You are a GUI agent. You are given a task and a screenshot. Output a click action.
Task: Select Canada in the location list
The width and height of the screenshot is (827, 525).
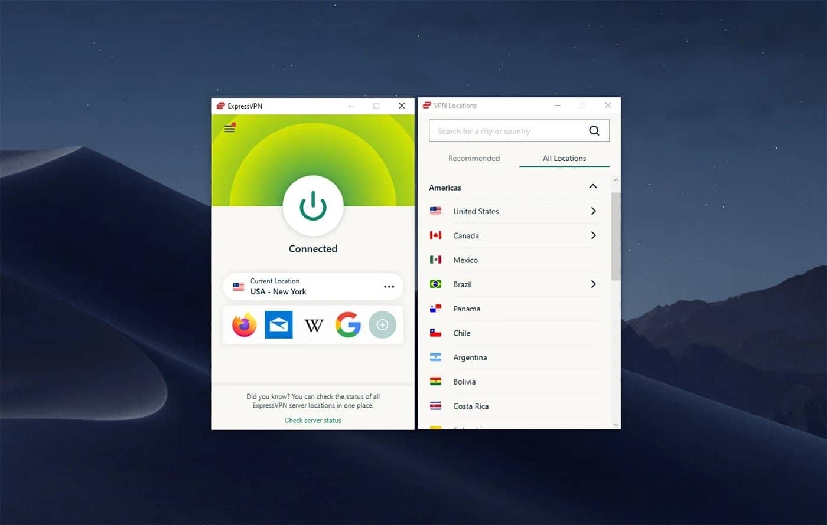pos(514,235)
